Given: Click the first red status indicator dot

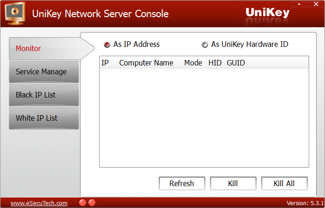Looking at the screenshot, I should tap(82, 202).
